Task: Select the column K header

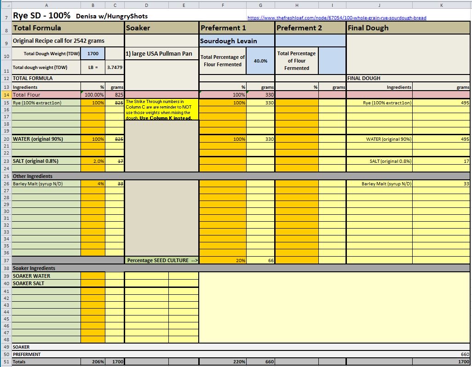Action: (441, 5)
